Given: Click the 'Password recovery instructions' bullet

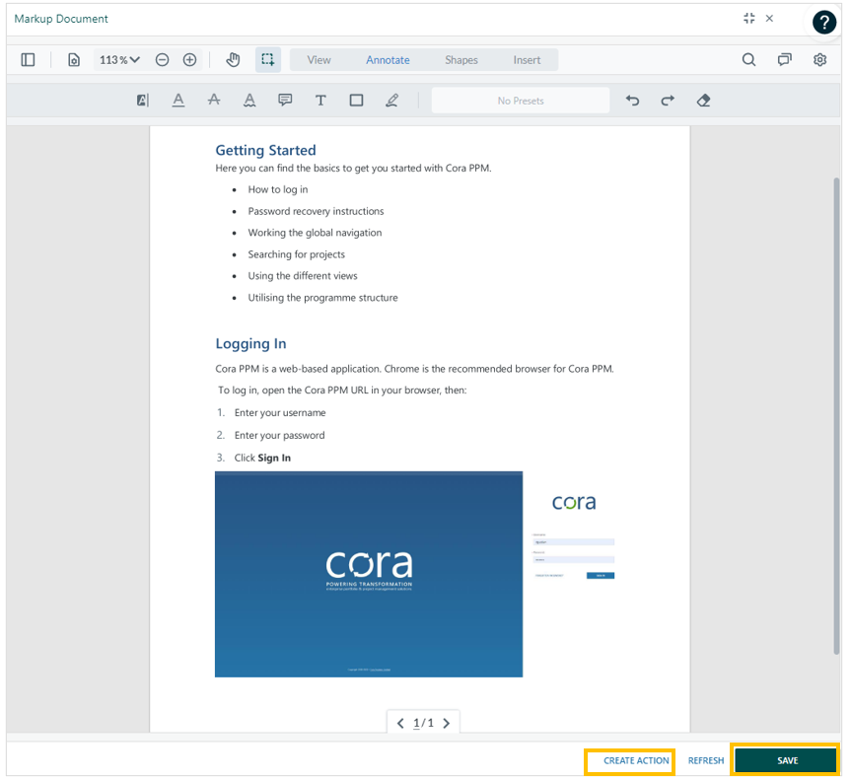Looking at the screenshot, I should [316, 211].
